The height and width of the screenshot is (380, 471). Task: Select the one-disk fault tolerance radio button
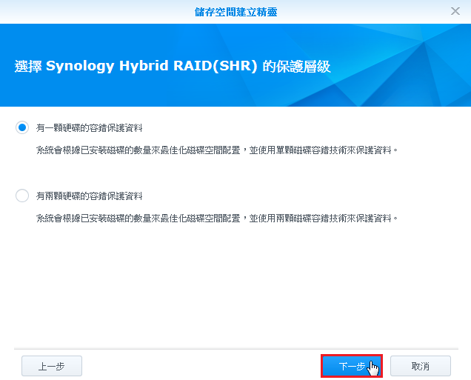(22, 127)
